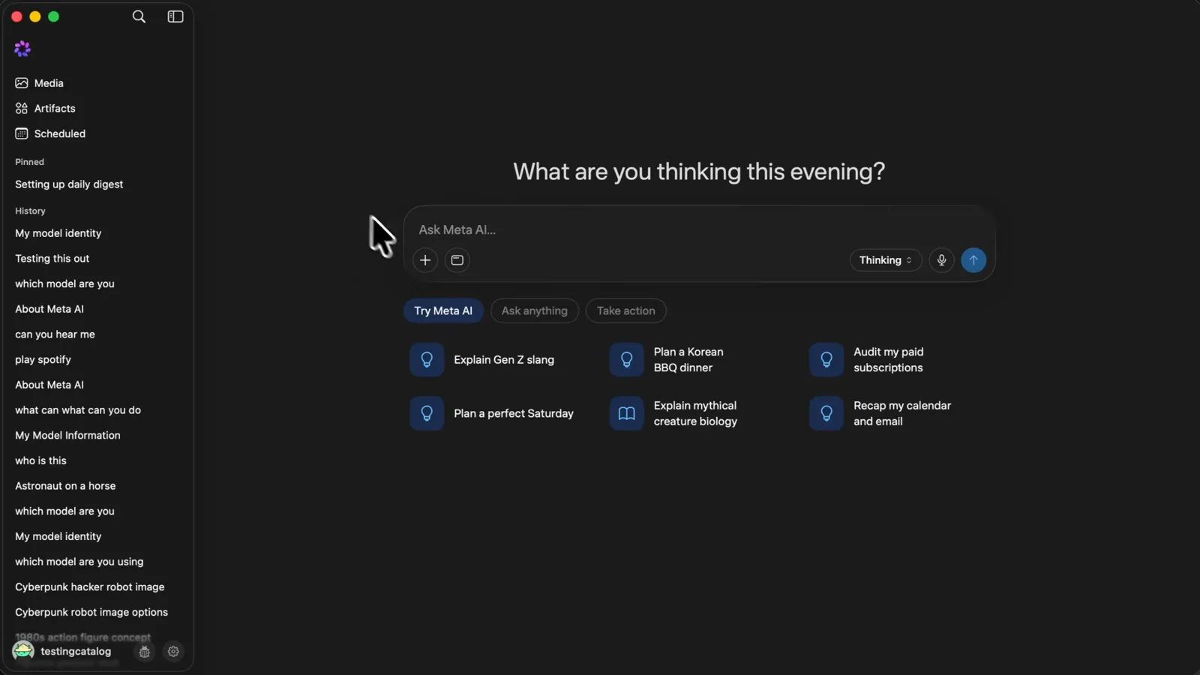Open the bug report icon
Image resolution: width=1200 pixels, height=675 pixels.
point(145,652)
